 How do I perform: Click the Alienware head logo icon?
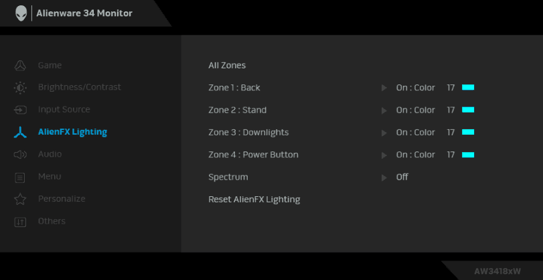(21, 13)
